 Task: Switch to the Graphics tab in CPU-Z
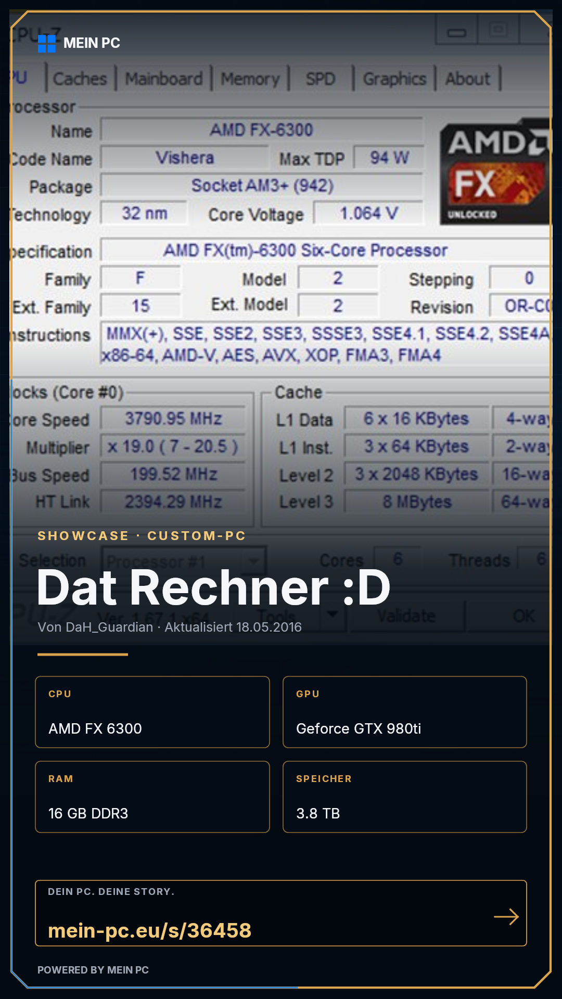click(x=395, y=79)
